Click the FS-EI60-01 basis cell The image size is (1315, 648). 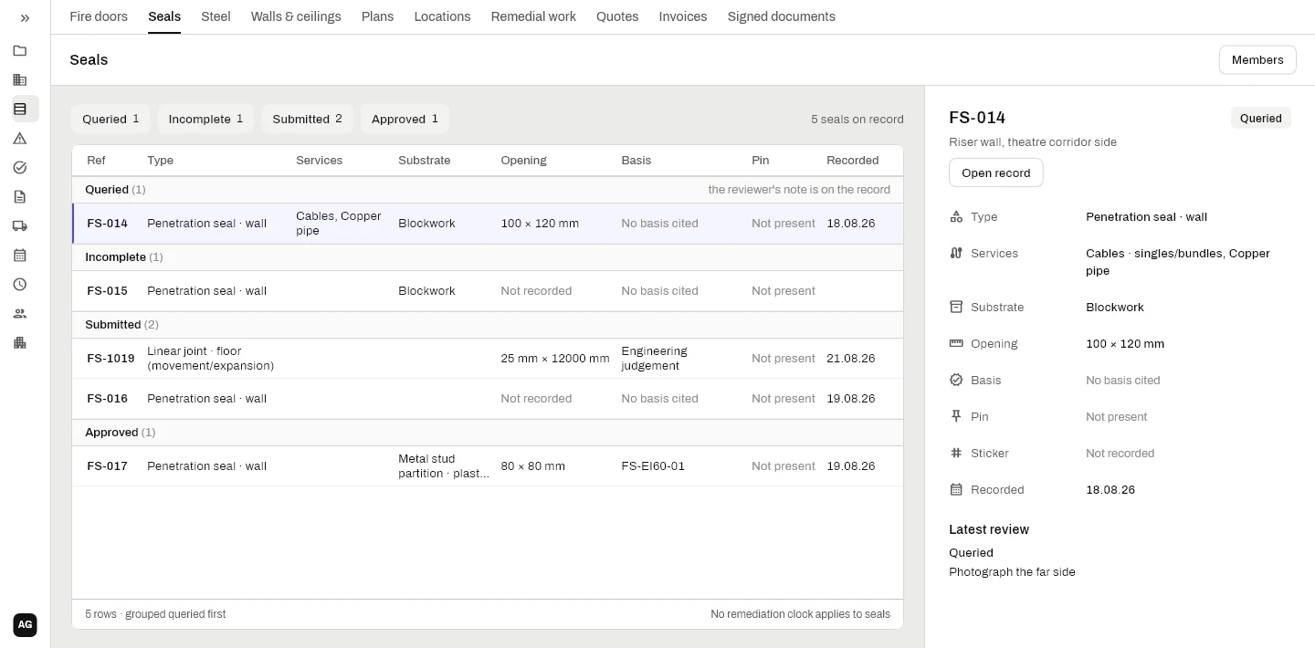653,466
